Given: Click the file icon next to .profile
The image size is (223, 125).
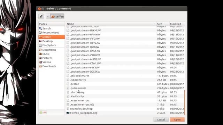Looking at the screenshot, I should (68, 84).
